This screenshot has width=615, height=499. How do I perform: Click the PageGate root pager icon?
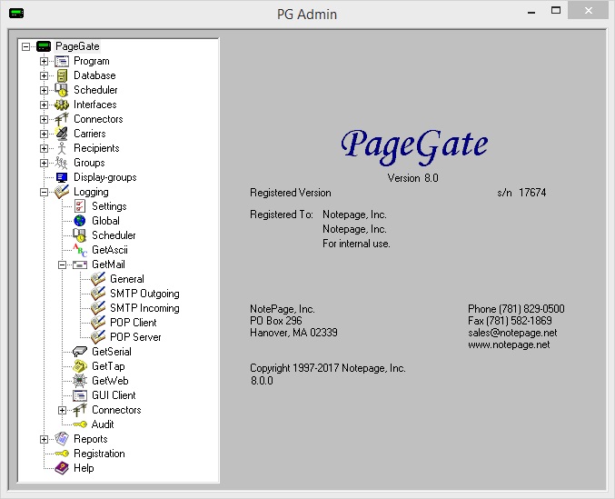[44, 46]
